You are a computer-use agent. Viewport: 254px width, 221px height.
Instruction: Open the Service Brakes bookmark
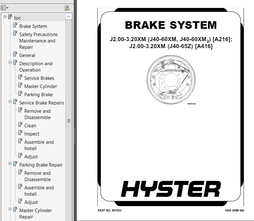tap(39, 78)
